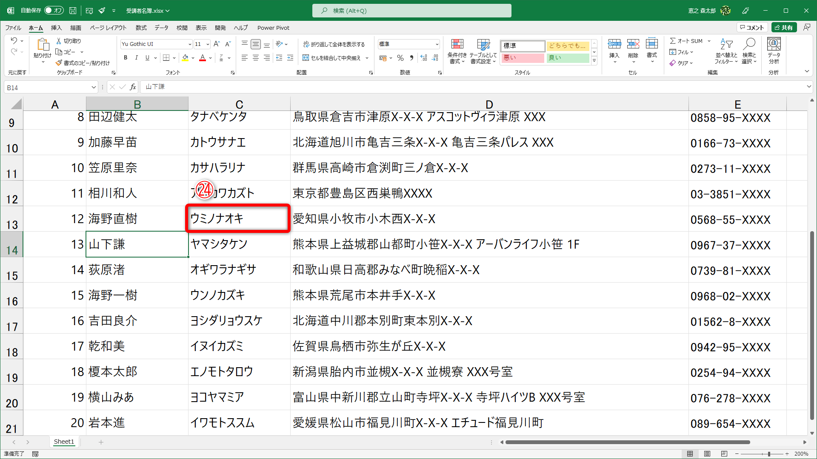Viewport: 817px width, 459px height.
Task: Toggle bold formatting
Action: (125, 57)
